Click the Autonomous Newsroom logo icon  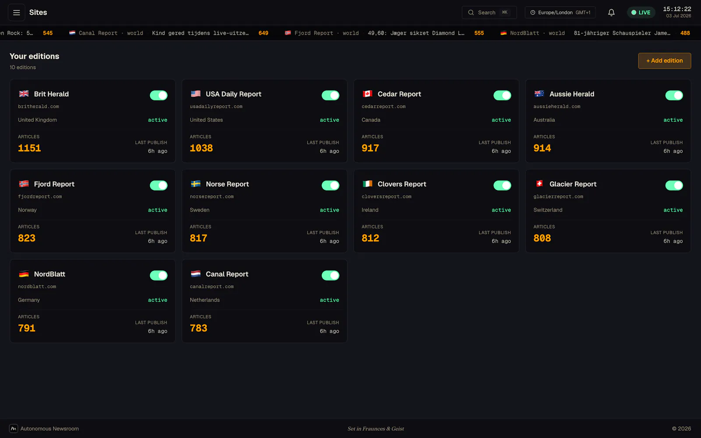click(x=14, y=429)
